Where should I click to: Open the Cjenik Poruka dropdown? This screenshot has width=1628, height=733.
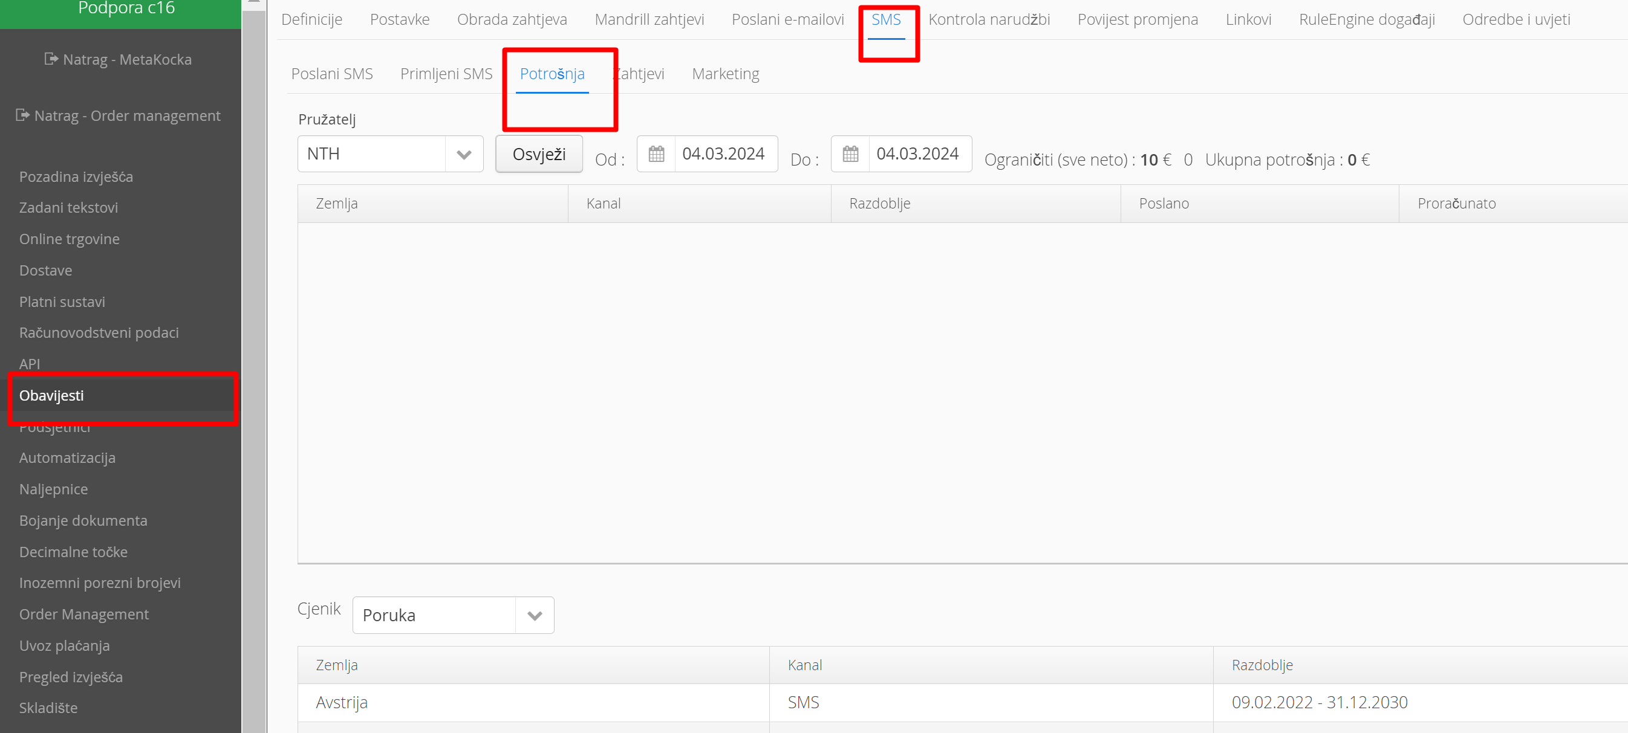[534, 616]
